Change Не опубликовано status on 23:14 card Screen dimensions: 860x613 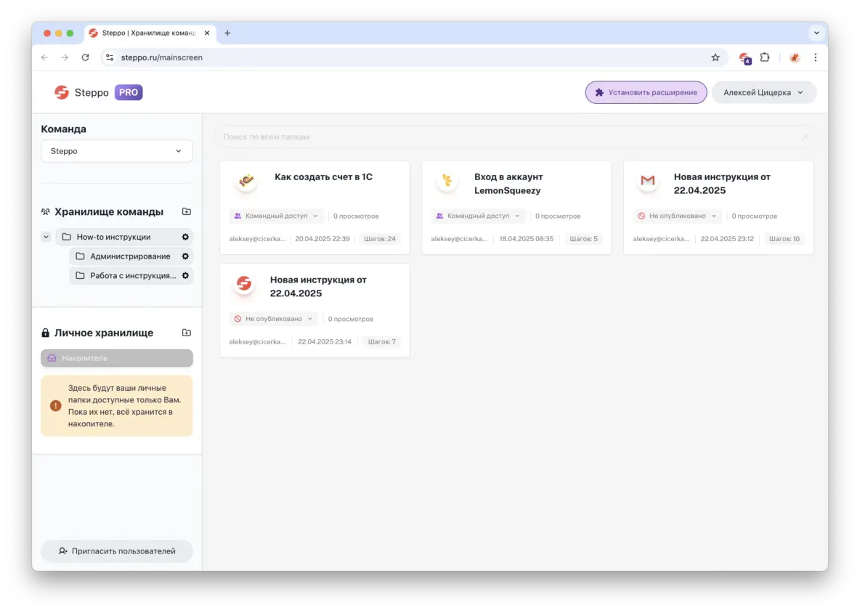tap(274, 319)
